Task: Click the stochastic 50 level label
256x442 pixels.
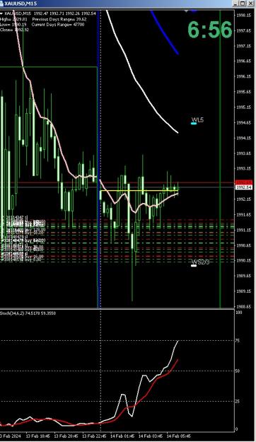Action: (x=238, y=371)
